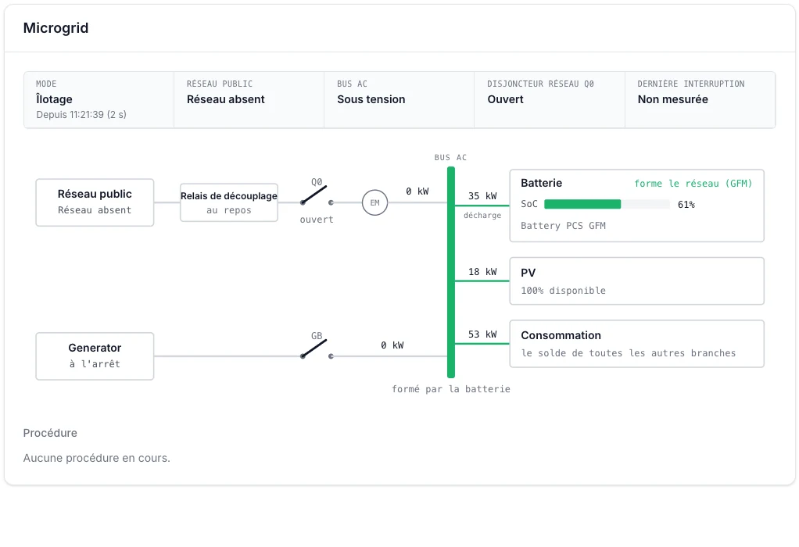The height and width of the screenshot is (547, 799).
Task: Click the "Battery PCS GFM" text
Action: (x=563, y=226)
